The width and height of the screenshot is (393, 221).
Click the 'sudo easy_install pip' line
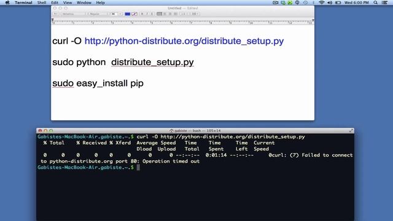(x=98, y=83)
